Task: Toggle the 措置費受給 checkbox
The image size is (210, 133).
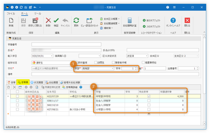Action: [x=143, y=62]
